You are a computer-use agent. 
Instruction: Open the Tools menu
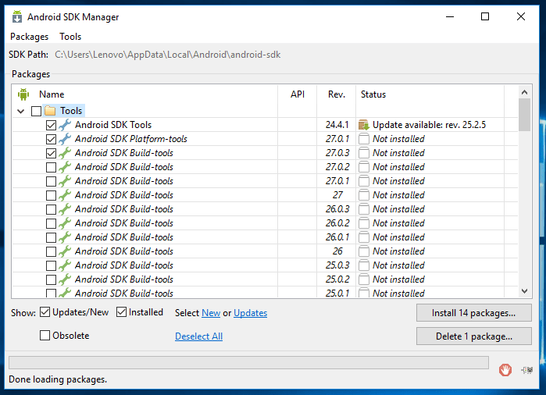point(70,37)
